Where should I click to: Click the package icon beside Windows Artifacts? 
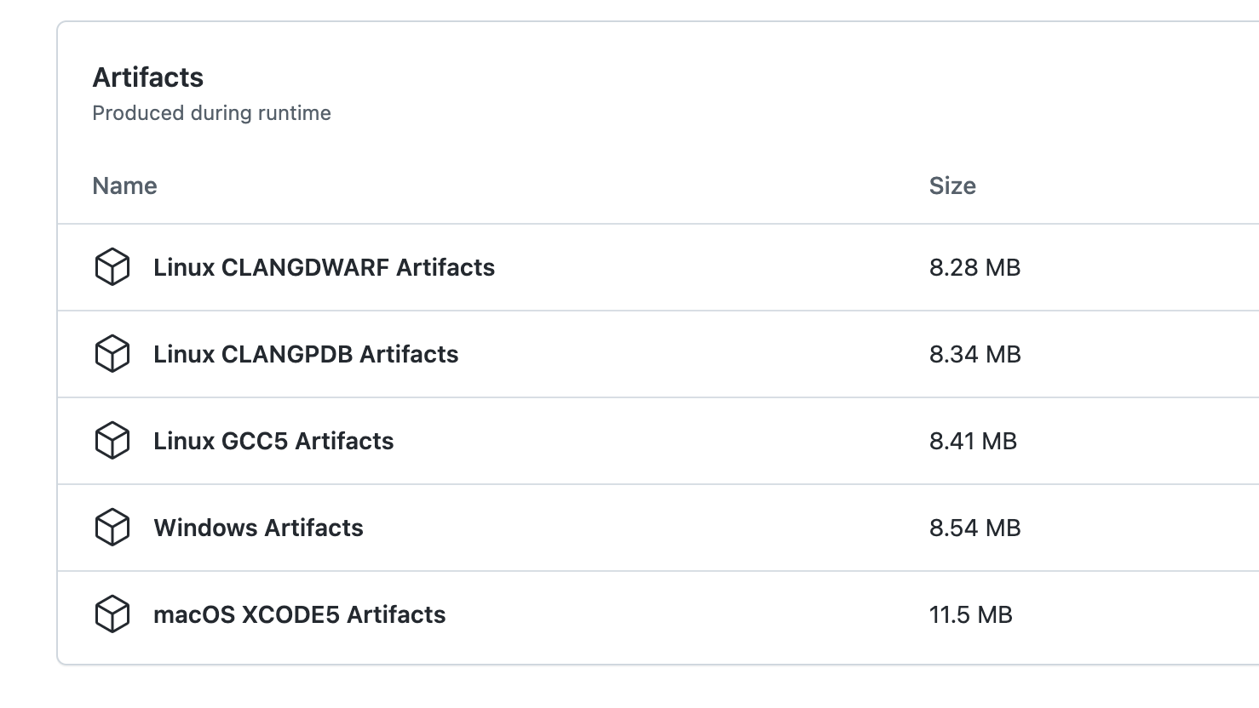[112, 528]
